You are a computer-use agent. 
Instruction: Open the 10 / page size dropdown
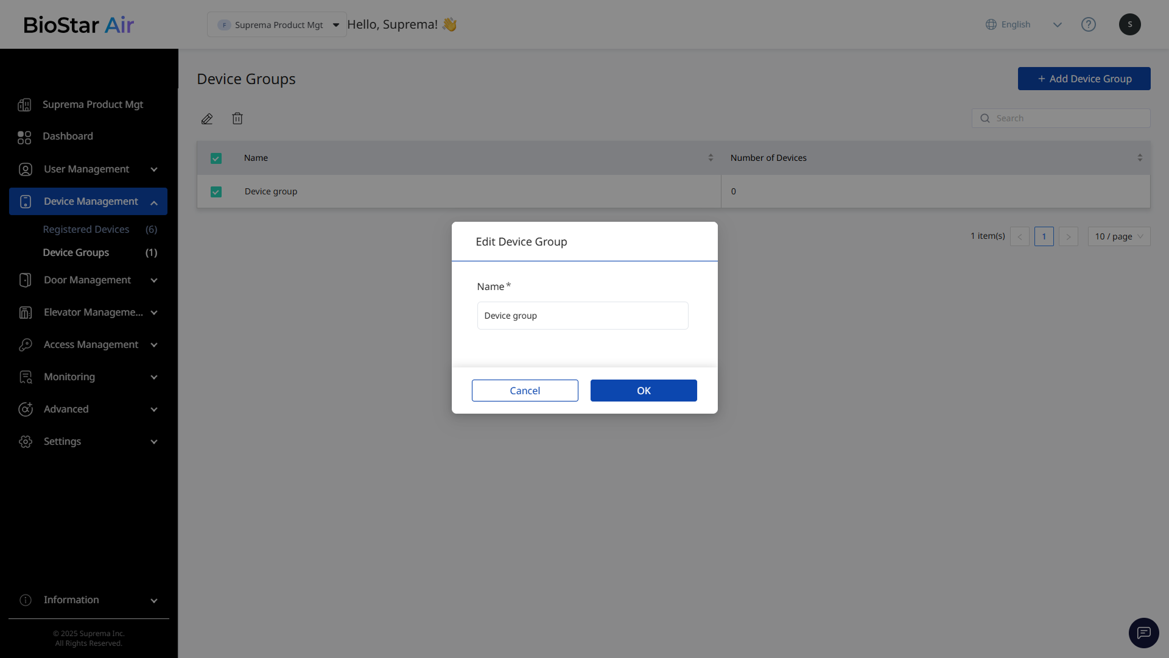coord(1118,236)
